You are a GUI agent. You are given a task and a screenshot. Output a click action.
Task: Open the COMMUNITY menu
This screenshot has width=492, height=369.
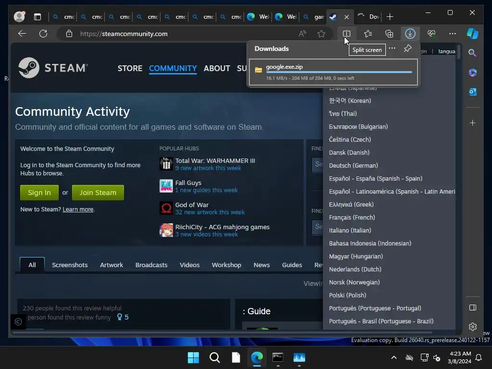[173, 68]
